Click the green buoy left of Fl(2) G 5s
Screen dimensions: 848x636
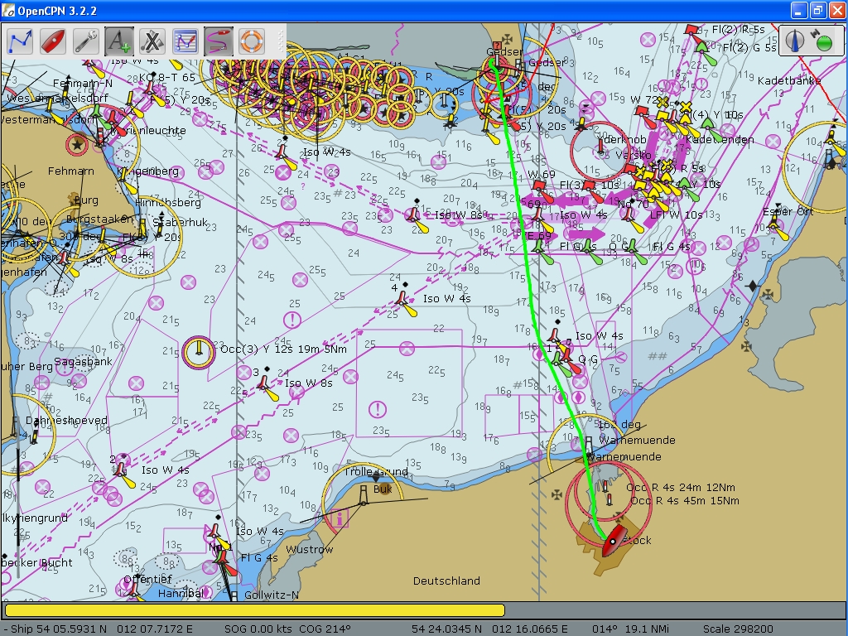click(701, 47)
